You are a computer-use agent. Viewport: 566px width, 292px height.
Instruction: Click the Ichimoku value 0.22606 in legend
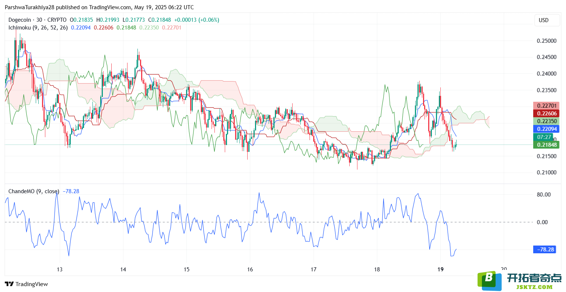coord(104,28)
